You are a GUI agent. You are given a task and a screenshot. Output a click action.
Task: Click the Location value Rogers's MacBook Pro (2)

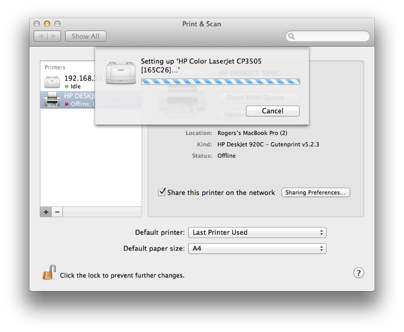[x=252, y=133]
